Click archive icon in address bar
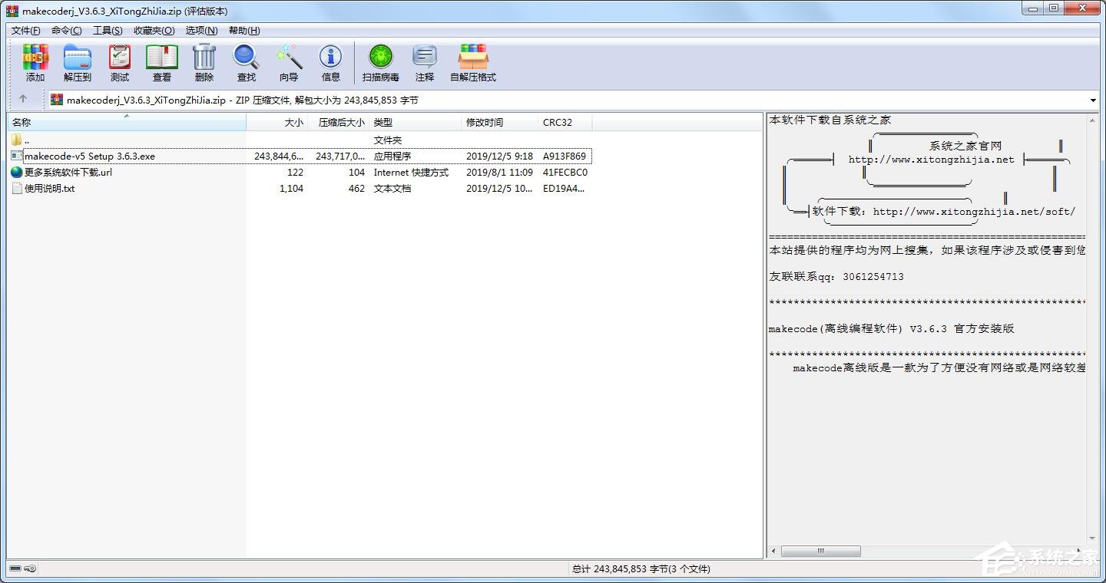This screenshot has width=1106, height=583. pos(57,100)
